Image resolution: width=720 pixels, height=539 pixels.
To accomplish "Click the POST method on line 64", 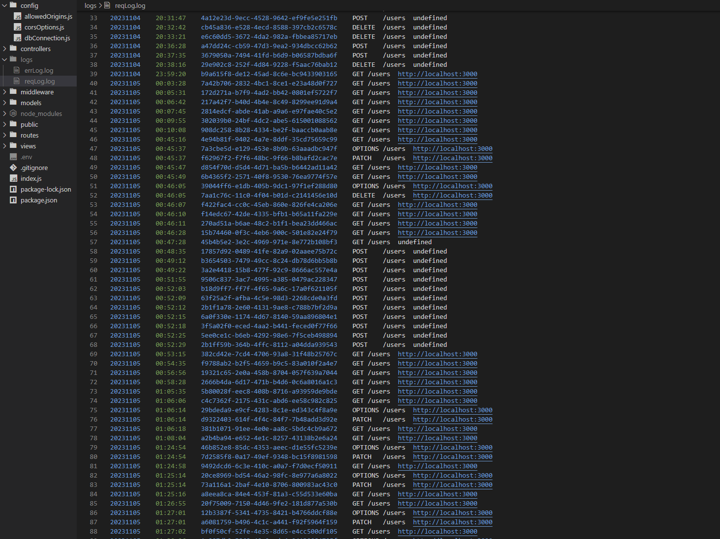I will [x=360, y=308].
